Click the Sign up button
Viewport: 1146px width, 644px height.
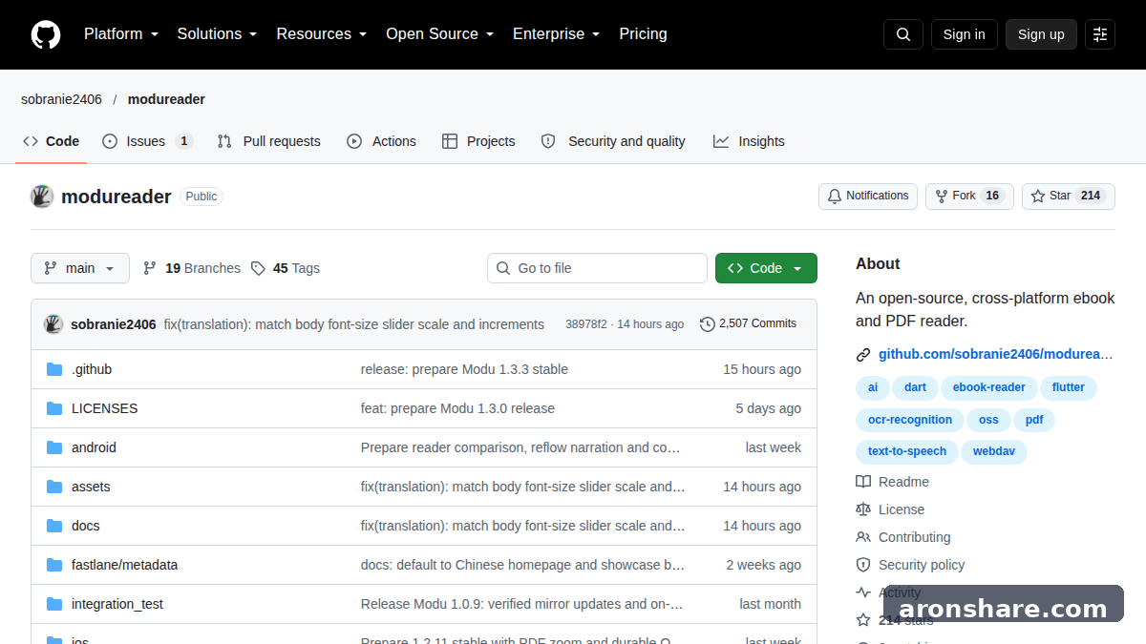(1041, 34)
